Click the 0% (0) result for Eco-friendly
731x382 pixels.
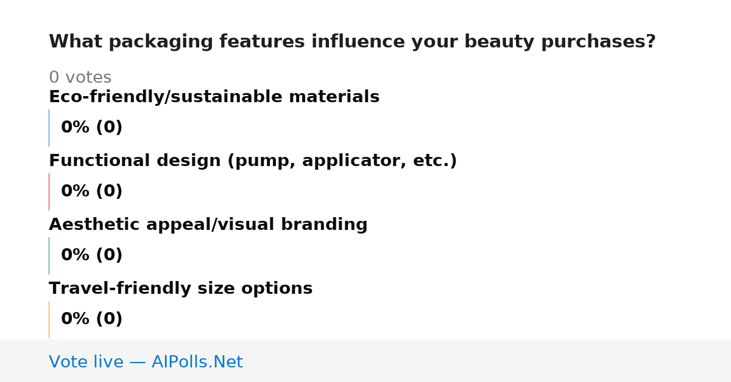(91, 128)
